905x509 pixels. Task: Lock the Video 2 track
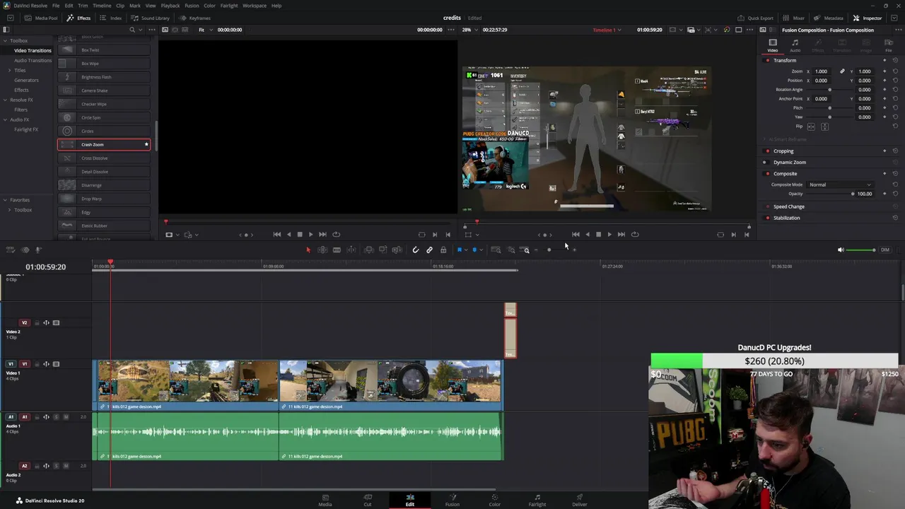pos(36,323)
